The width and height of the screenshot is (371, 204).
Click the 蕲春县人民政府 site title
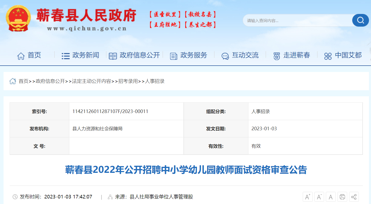pyautogui.click(x=86, y=16)
